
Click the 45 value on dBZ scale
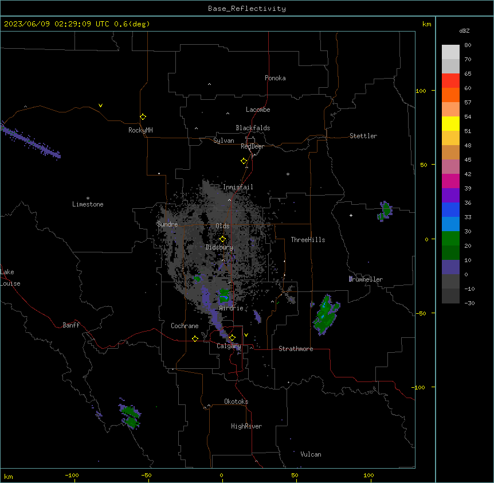pyautogui.click(x=468, y=159)
